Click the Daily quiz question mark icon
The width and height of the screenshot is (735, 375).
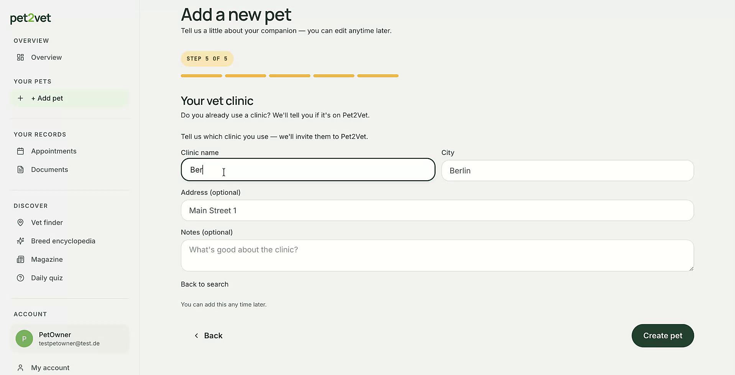pyautogui.click(x=20, y=278)
